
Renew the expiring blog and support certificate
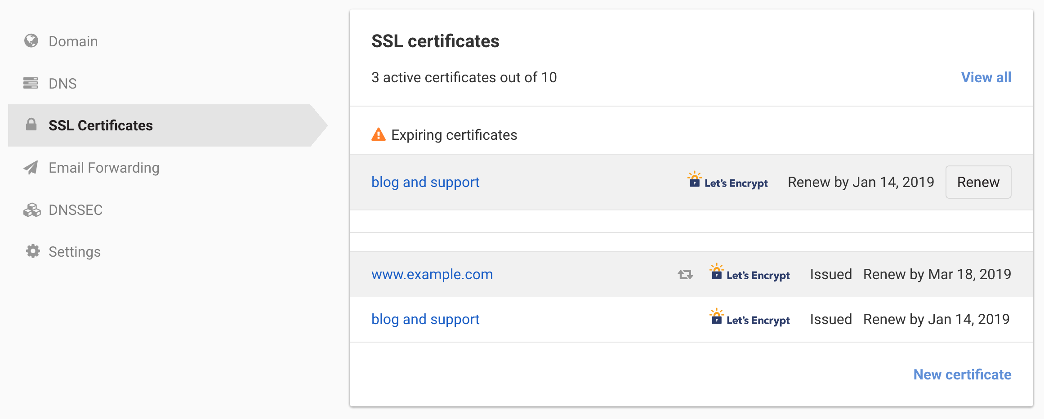[x=978, y=182]
